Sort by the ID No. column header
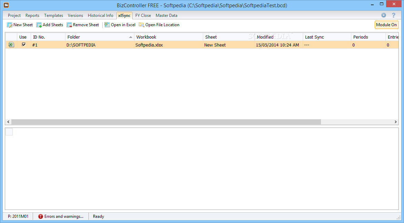404x223 pixels. pyautogui.click(x=48, y=37)
